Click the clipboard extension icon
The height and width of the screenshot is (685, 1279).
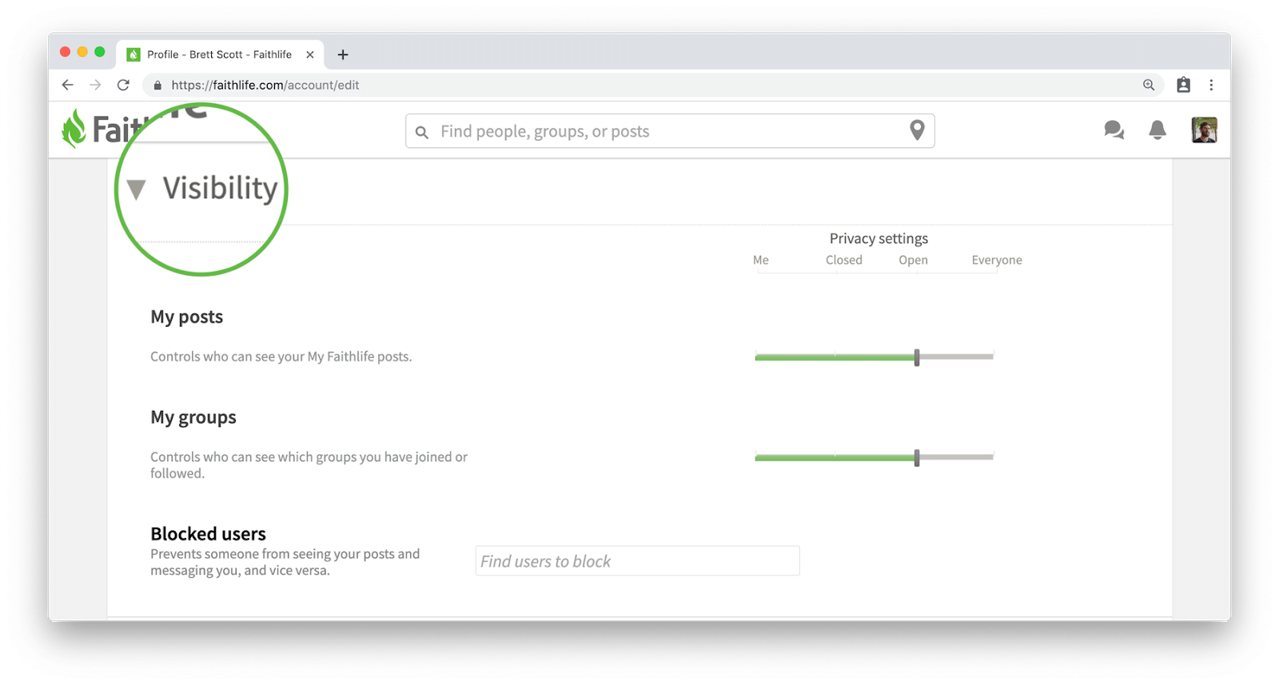pyautogui.click(x=1184, y=85)
